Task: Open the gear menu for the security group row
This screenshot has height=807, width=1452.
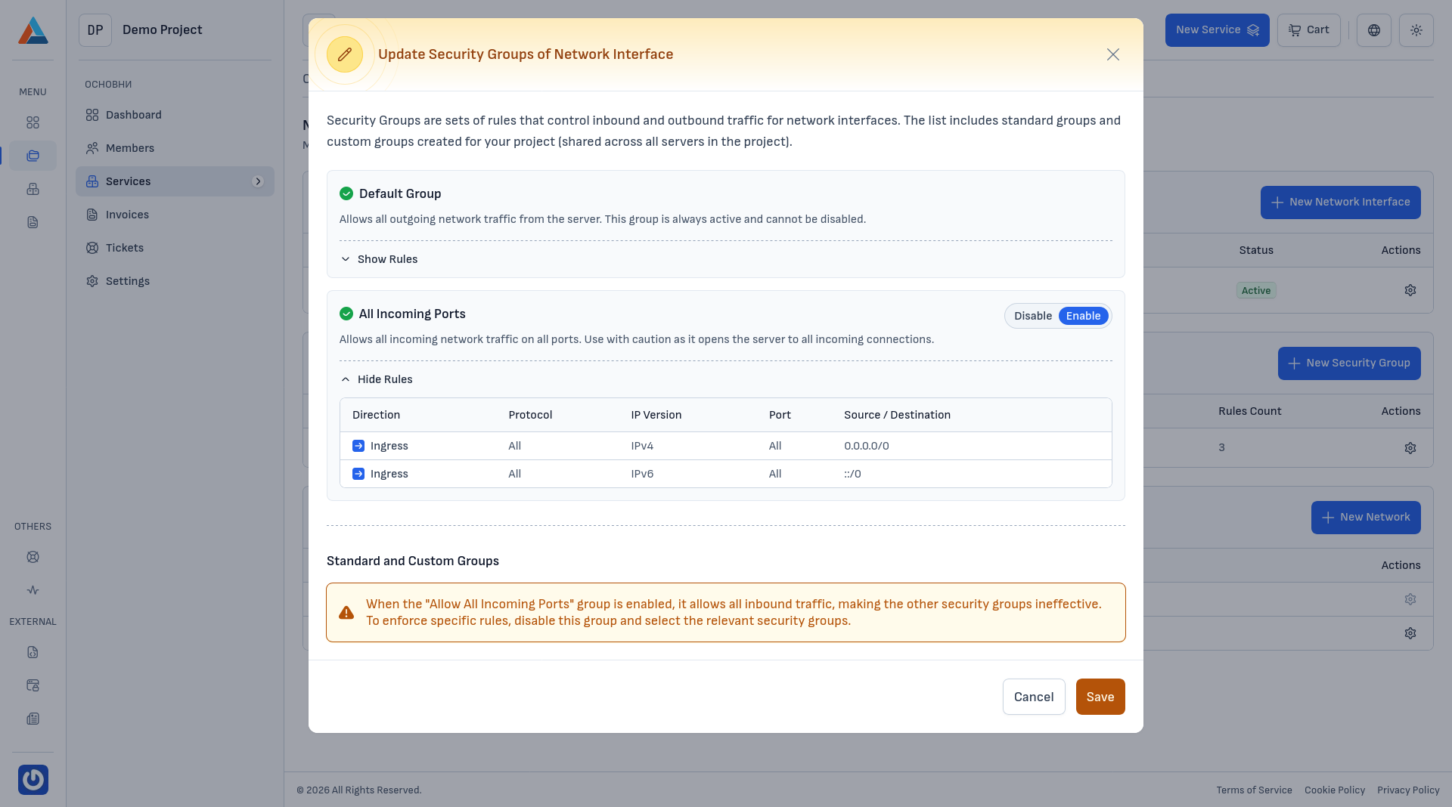Action: pos(1410,447)
